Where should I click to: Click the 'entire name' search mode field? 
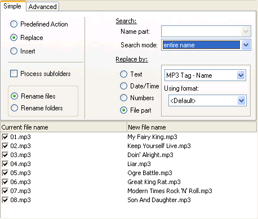[x=201, y=45]
